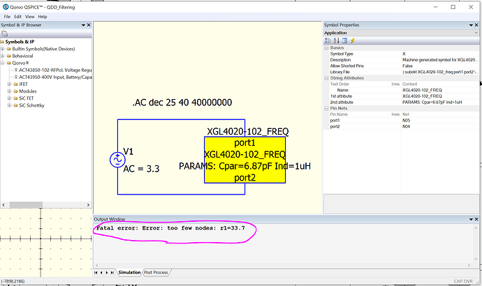
Task: Click the Qorvo QSPICE app icon in title bar
Action: pyautogui.click(x=6, y=7)
